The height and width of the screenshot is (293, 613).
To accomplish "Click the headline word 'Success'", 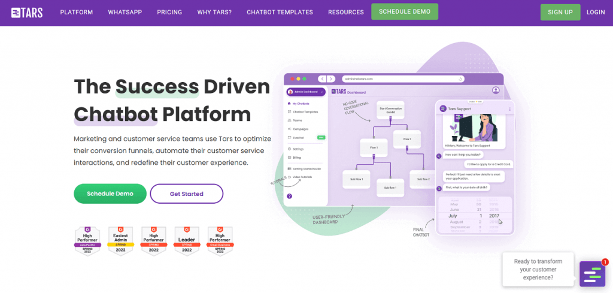I will [157, 86].
